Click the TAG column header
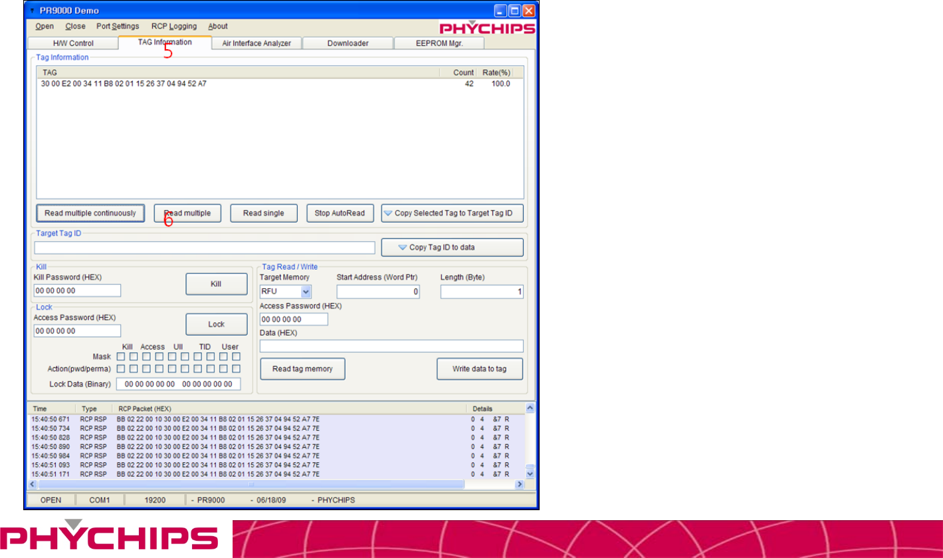 tap(238, 72)
